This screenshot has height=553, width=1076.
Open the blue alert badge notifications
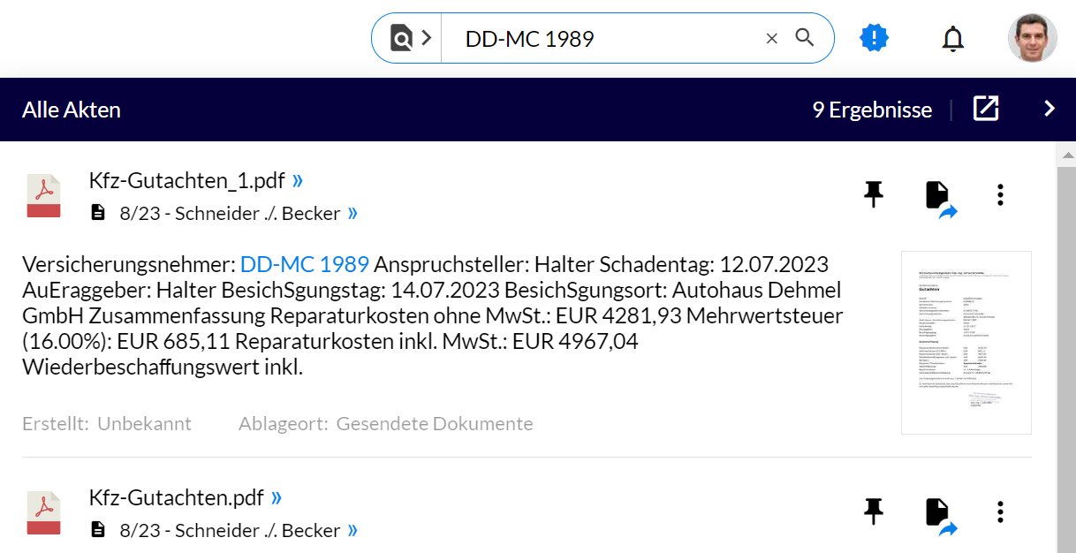(874, 38)
